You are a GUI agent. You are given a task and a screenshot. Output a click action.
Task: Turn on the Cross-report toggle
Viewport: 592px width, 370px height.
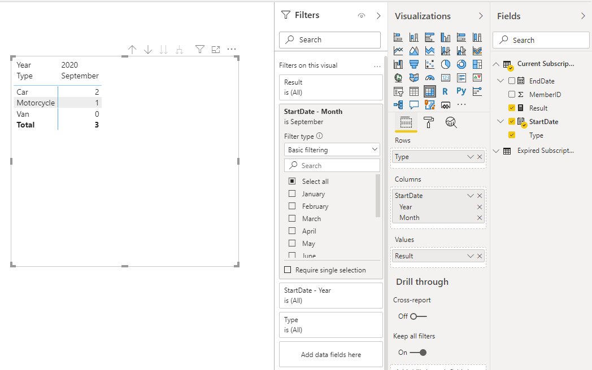point(419,316)
